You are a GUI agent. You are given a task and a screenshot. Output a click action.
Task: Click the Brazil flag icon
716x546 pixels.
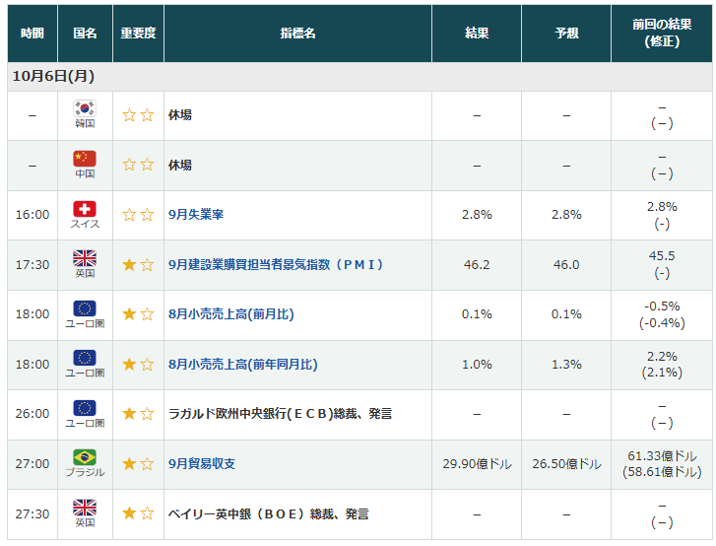[x=85, y=457]
